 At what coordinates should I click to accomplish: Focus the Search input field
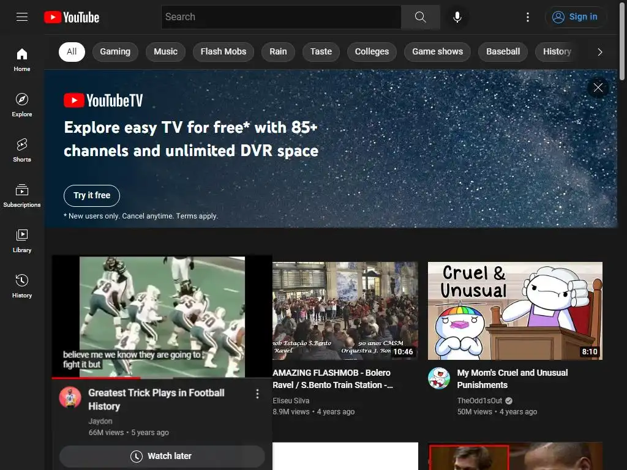pyautogui.click(x=281, y=17)
